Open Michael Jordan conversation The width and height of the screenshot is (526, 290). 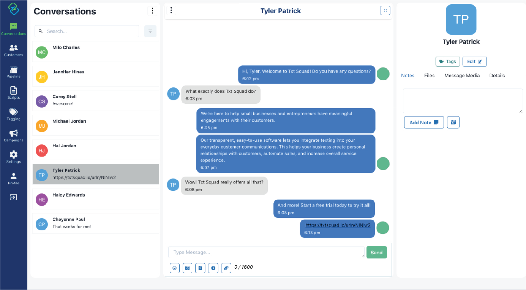pyautogui.click(x=96, y=125)
